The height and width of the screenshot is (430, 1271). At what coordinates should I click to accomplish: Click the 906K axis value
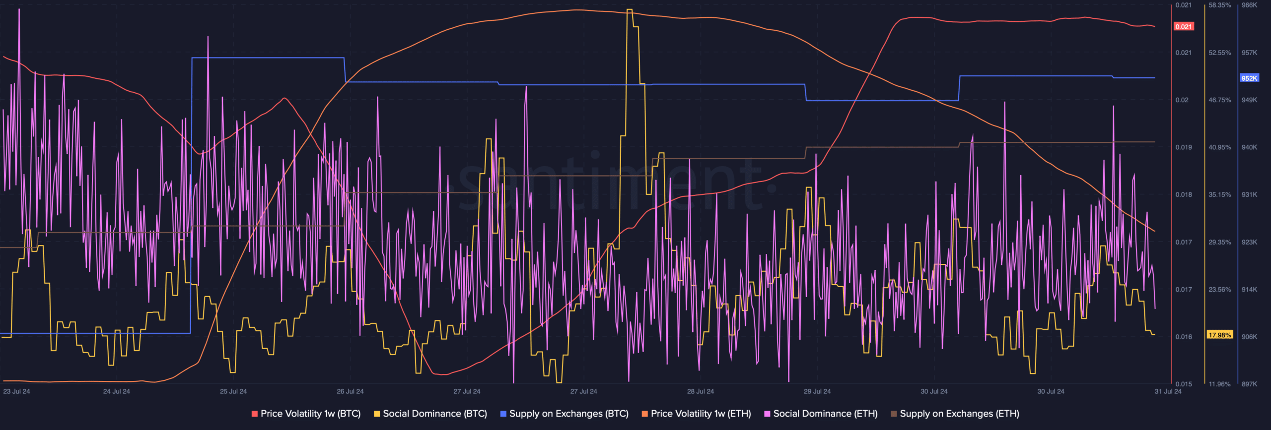click(1249, 337)
